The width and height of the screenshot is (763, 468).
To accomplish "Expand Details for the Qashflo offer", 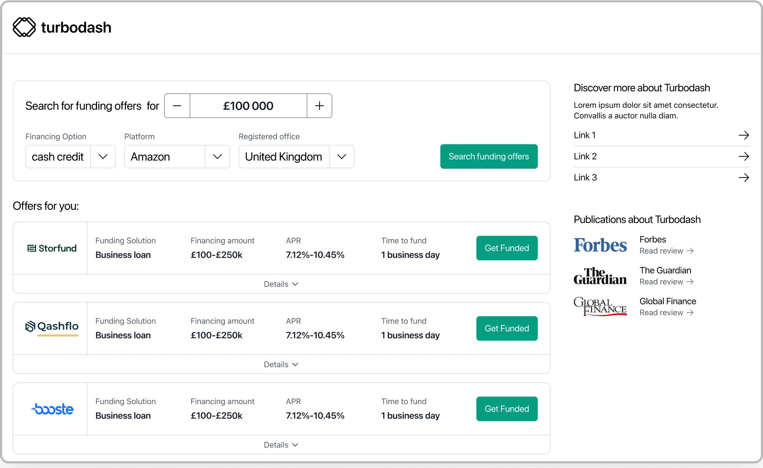I will 281,364.
